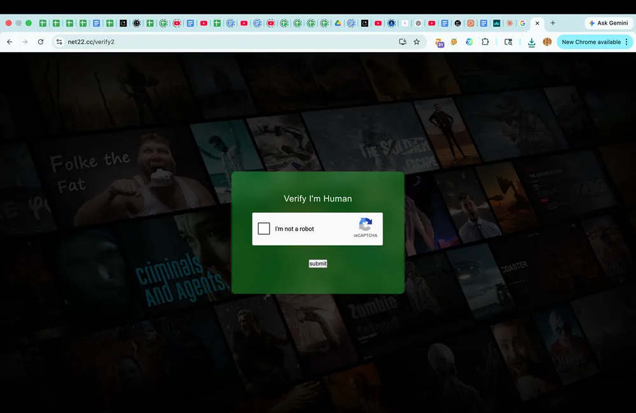Maximize window with the green button
The height and width of the screenshot is (413, 636).
pyautogui.click(x=29, y=23)
